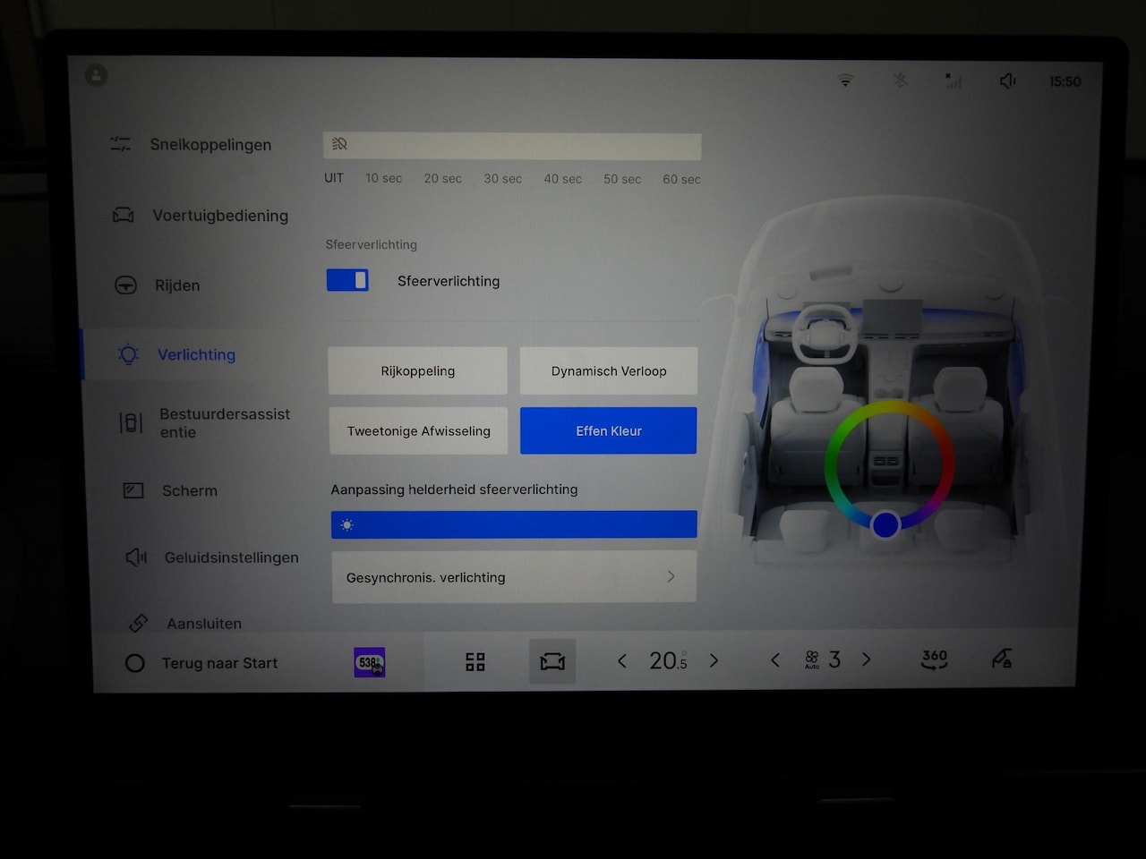The width and height of the screenshot is (1146, 859).
Task: Tap the fan speed value 3
Action: click(834, 659)
